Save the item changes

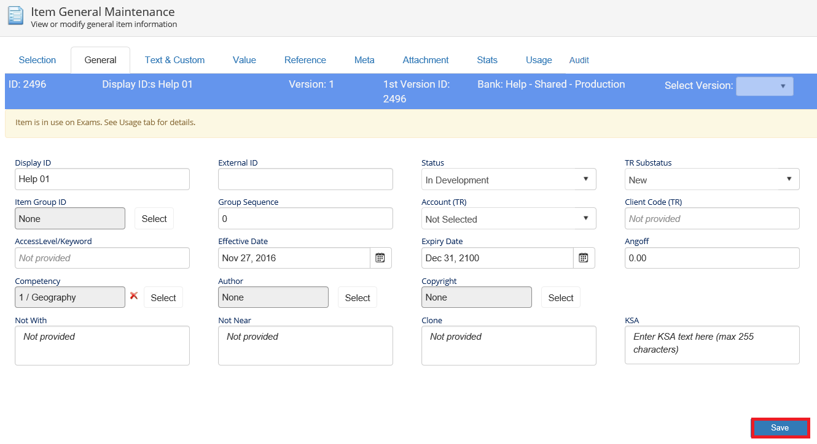(x=780, y=427)
